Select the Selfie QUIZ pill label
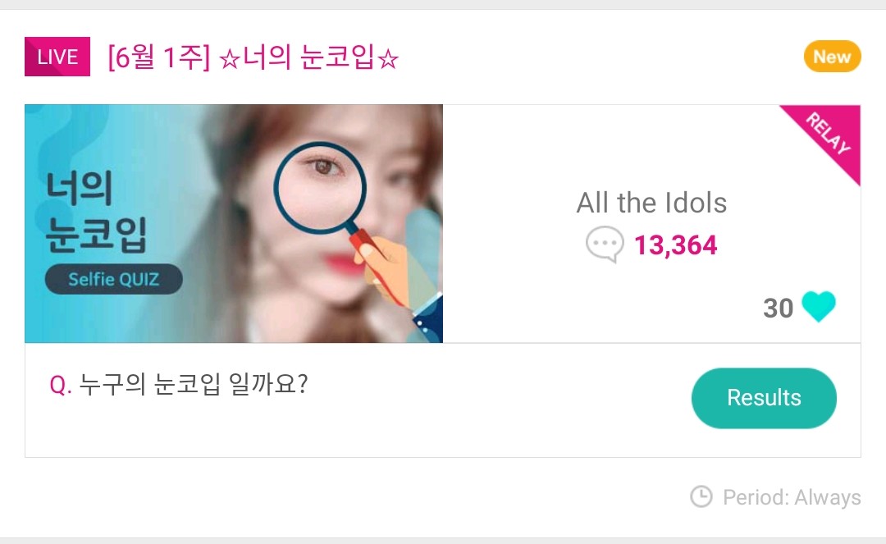 [x=113, y=280]
